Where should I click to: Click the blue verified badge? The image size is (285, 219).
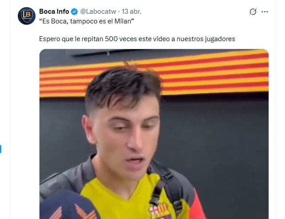(x=74, y=12)
